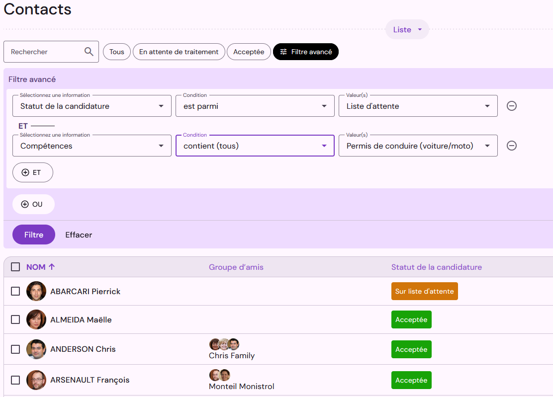Open the Chris Family group avatars
The width and height of the screenshot is (553, 397).
(x=224, y=344)
